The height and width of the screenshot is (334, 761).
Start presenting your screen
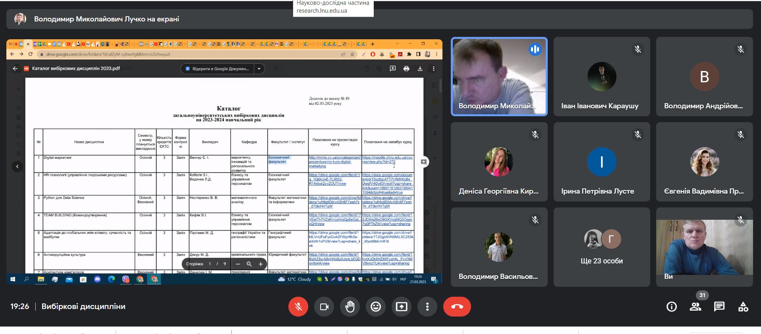[x=402, y=307]
